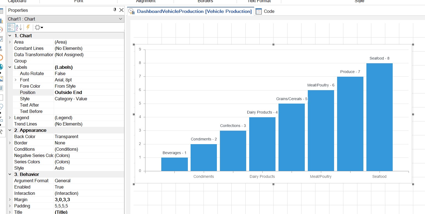Expand the Padding property

[10, 206]
